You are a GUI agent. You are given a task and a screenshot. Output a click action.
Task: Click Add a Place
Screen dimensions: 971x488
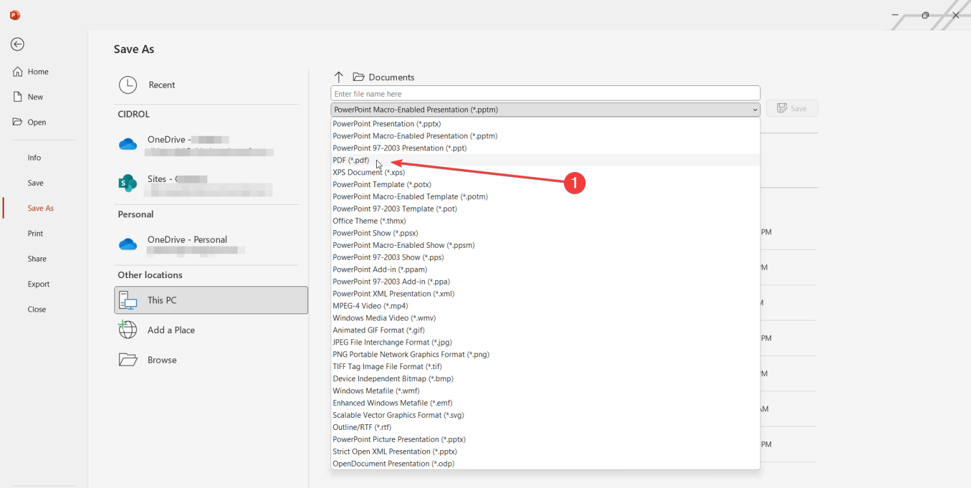(x=211, y=330)
